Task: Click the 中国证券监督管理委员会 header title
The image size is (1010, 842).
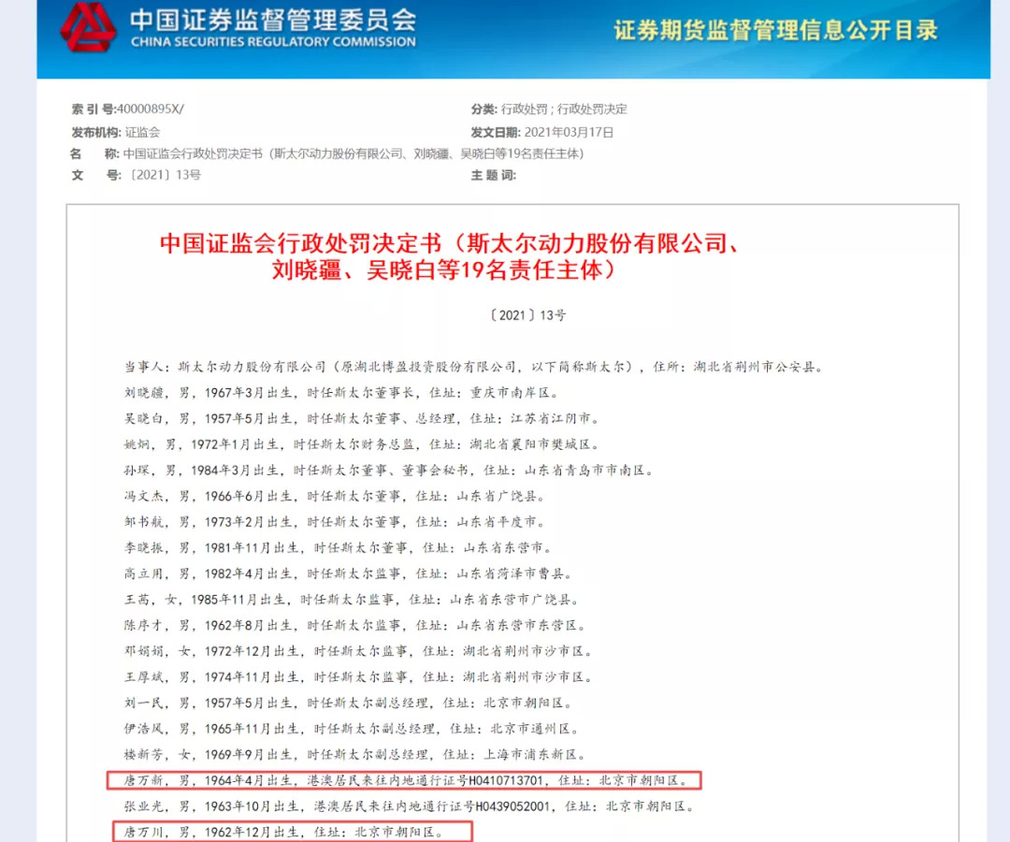Action: pyautogui.click(x=273, y=20)
